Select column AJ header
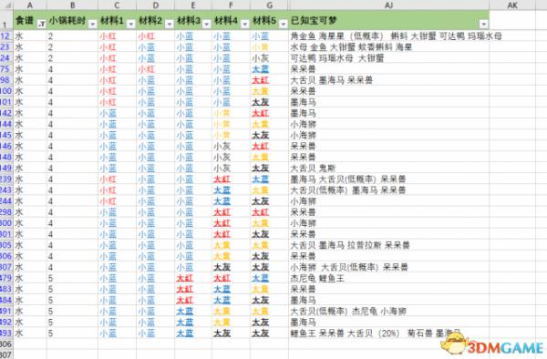Image resolution: width=547 pixels, height=359 pixels. pos(388,5)
